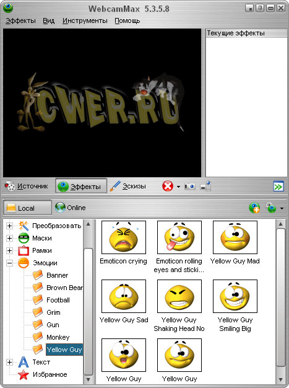
Task: Switch to the Источник tab
Action: (x=27, y=186)
